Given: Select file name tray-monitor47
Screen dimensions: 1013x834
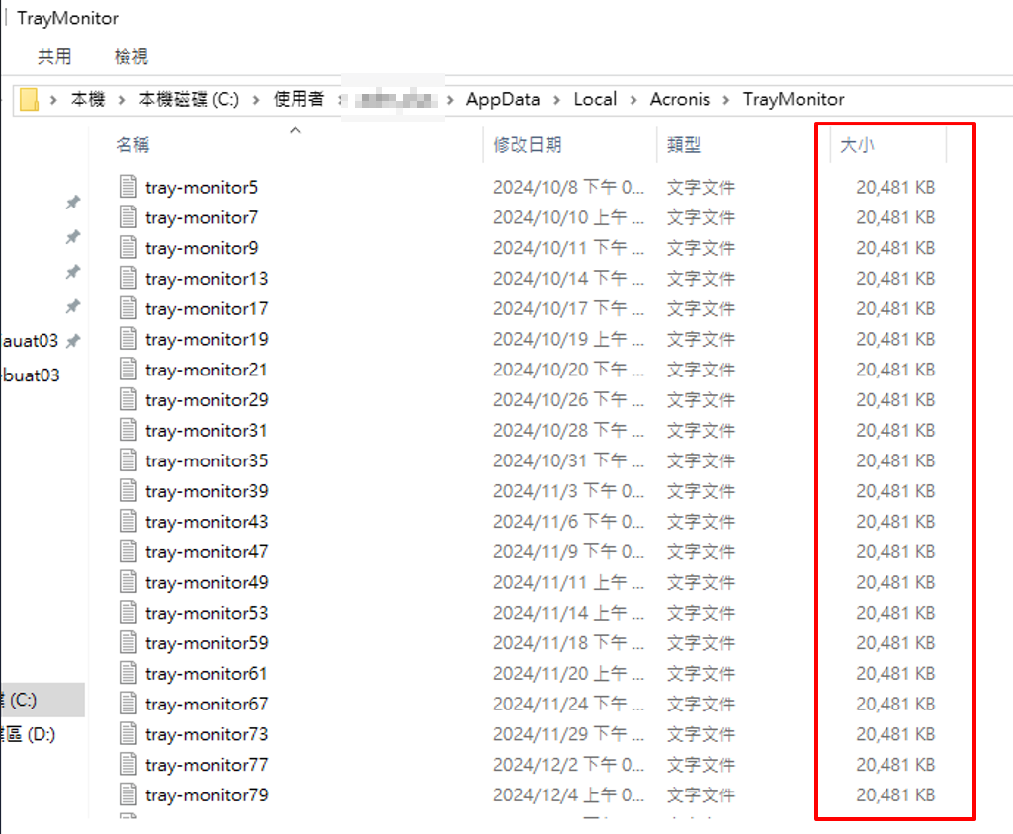Looking at the screenshot, I should (207, 551).
